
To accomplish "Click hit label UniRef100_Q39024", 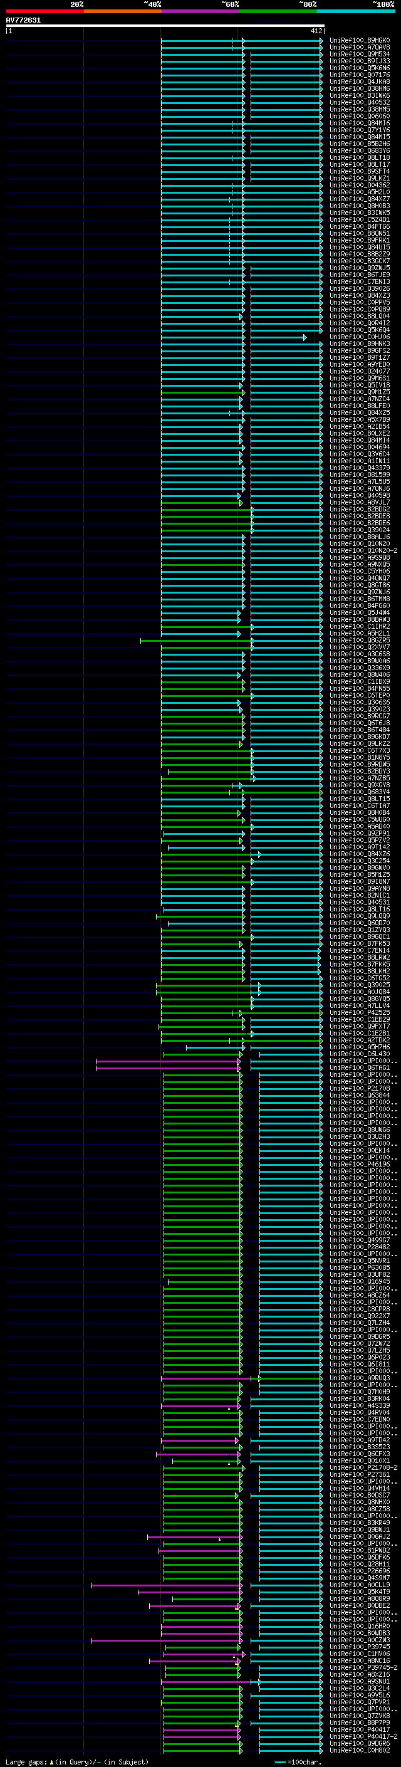I will [x=360, y=530].
